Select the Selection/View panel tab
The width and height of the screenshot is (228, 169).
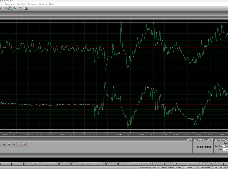pos(222,140)
